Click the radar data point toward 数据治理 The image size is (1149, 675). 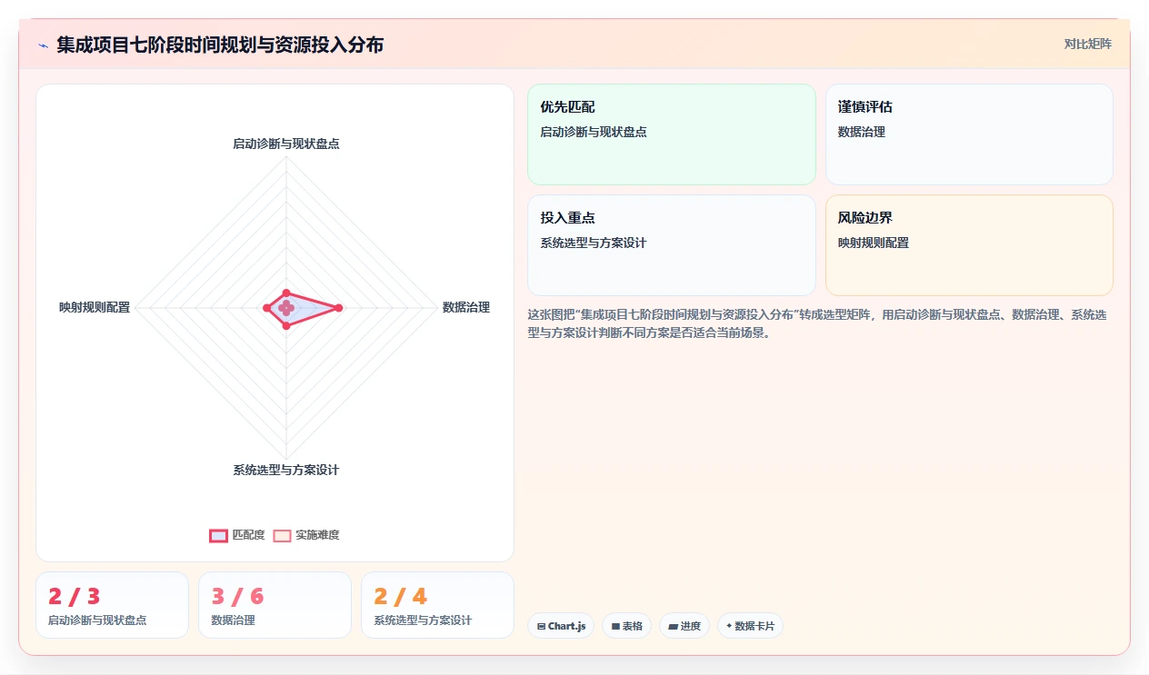338,308
